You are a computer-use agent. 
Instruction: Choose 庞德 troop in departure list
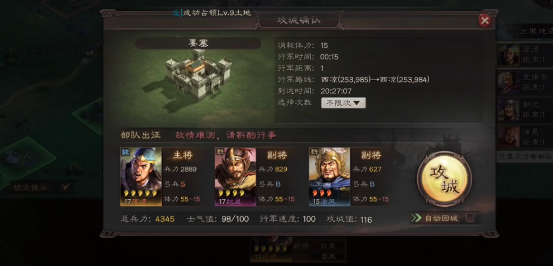tap(524, 55)
